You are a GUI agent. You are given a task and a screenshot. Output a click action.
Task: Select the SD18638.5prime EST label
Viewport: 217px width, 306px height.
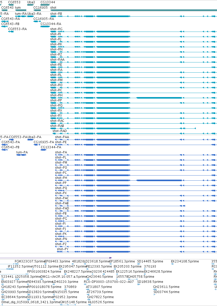[x=150, y=282]
